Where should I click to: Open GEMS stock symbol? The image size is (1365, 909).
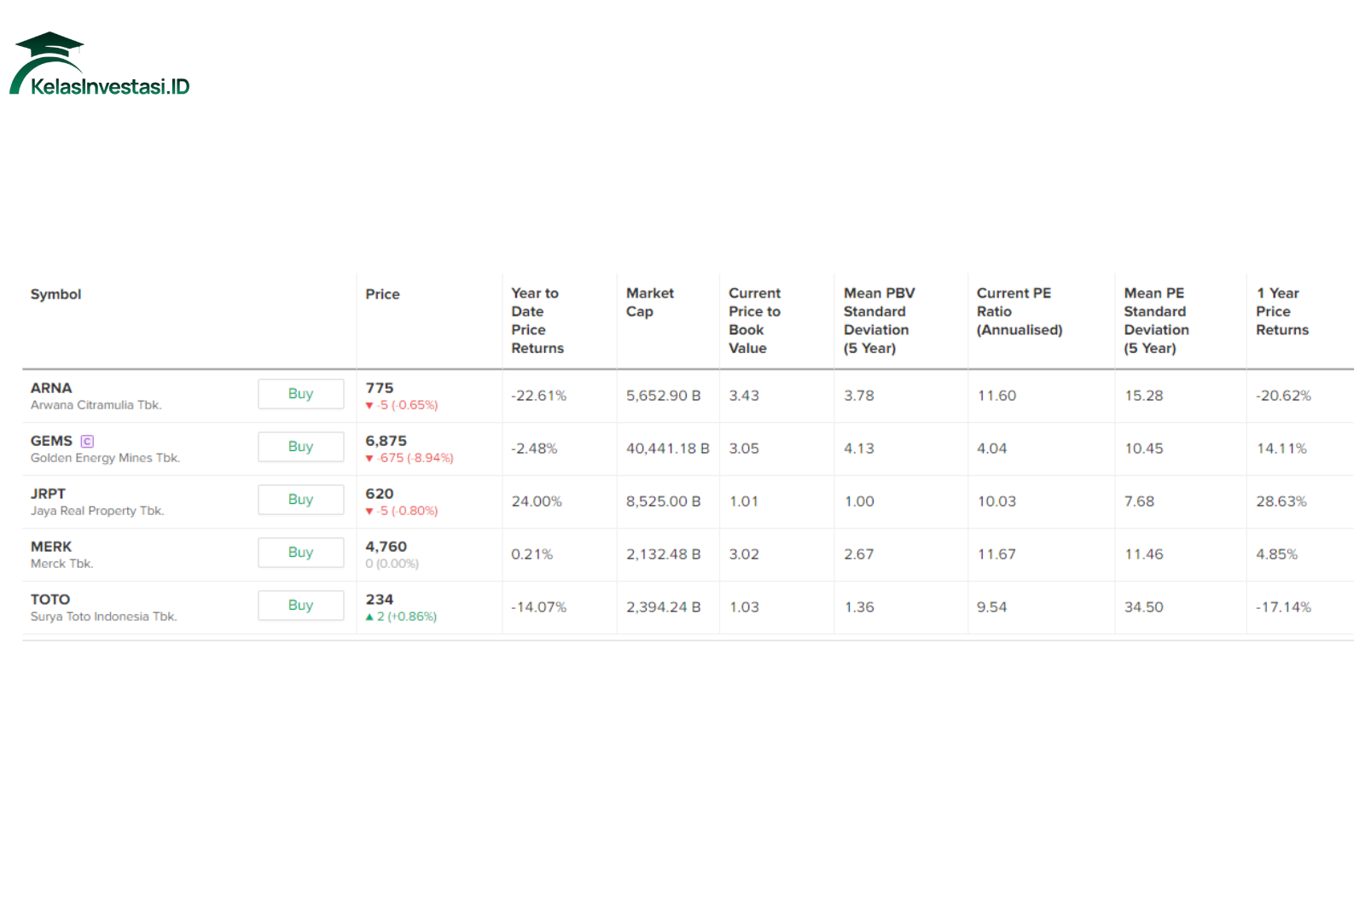click(x=51, y=441)
